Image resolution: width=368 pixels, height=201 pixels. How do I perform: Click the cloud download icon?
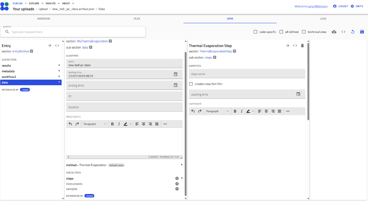pyautogui.click(x=334, y=32)
